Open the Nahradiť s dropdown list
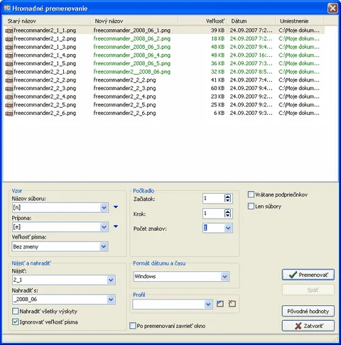 111,300
